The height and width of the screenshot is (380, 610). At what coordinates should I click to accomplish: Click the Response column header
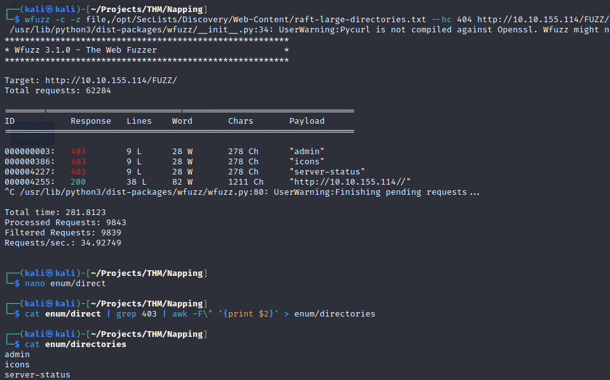(91, 121)
